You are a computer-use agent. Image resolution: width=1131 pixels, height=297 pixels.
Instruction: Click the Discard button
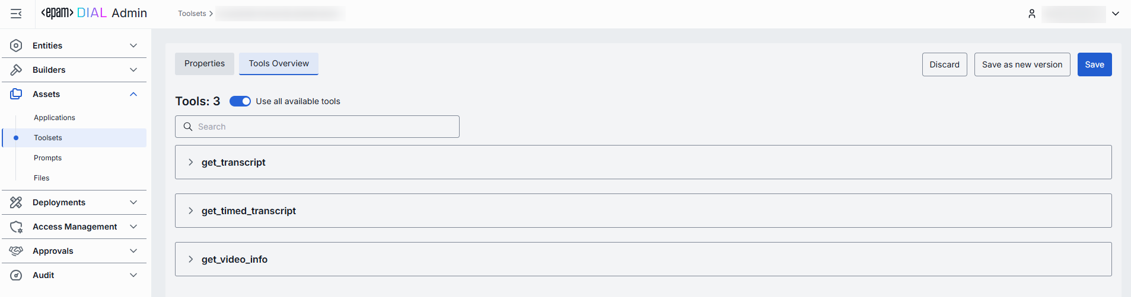(944, 64)
